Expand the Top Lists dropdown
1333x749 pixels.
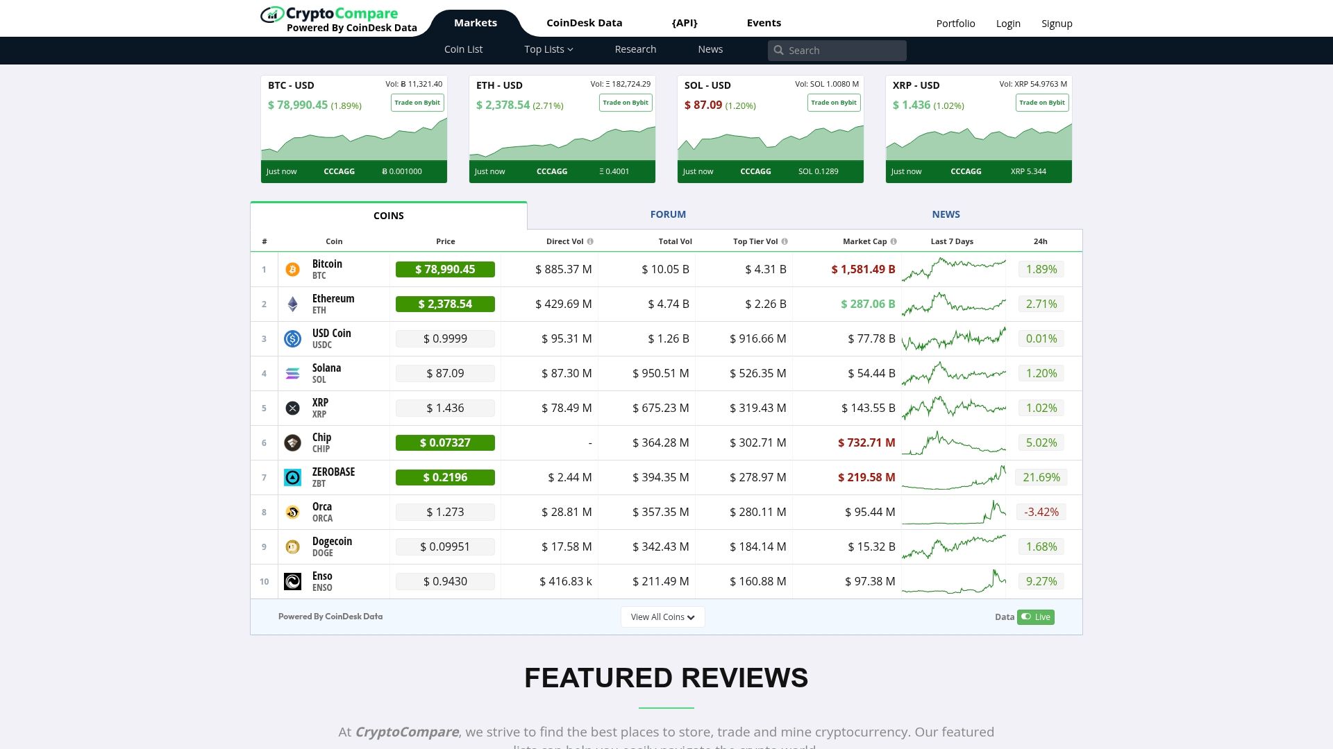pos(548,50)
